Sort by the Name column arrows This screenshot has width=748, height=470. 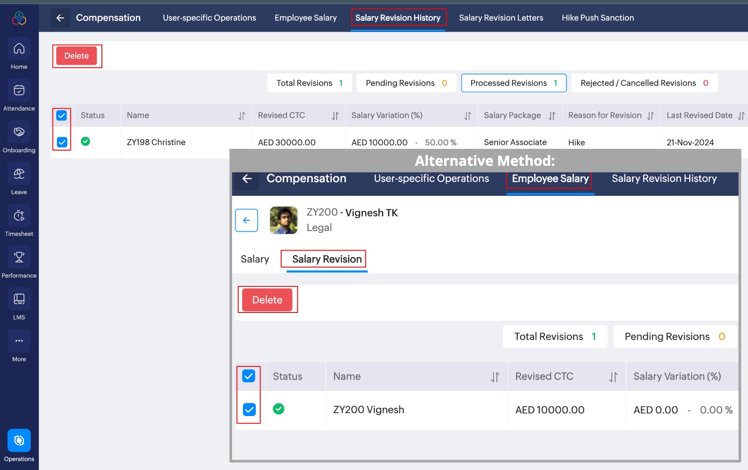coord(242,116)
